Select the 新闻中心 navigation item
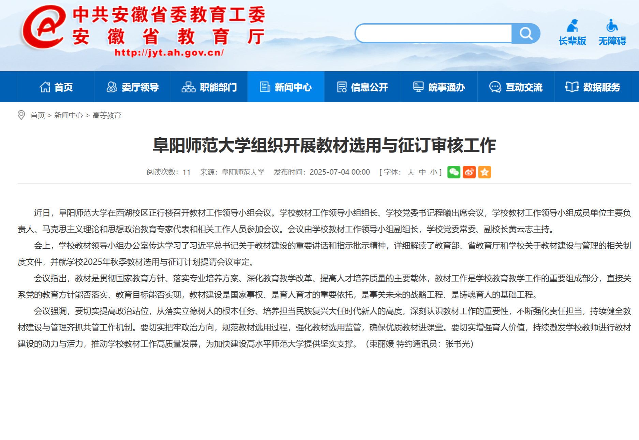 click(x=286, y=87)
